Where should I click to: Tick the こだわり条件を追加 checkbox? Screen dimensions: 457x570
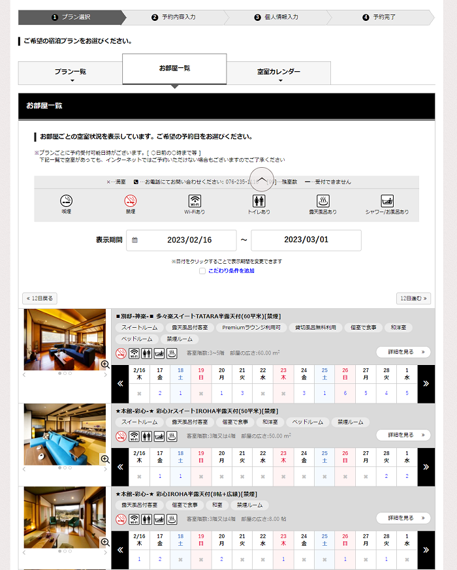202,271
